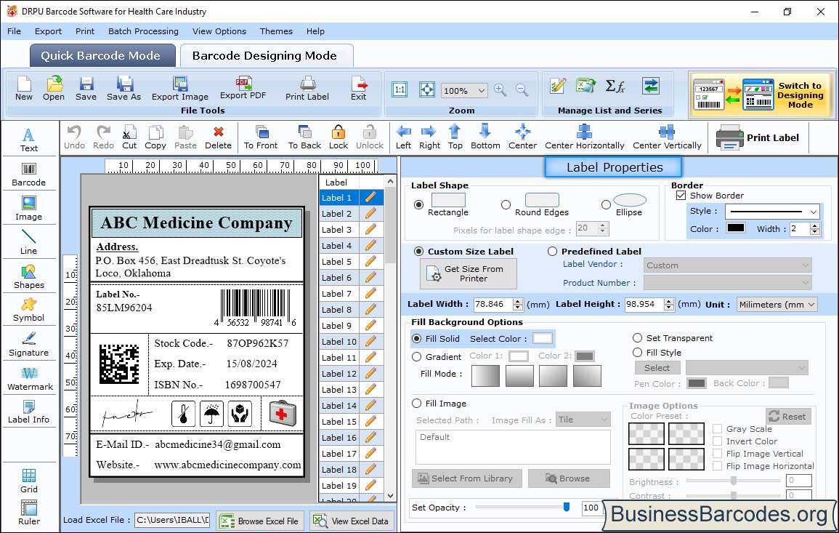Click Center Horizontally alignment
Screen dimensions: 839x533
pos(584,137)
